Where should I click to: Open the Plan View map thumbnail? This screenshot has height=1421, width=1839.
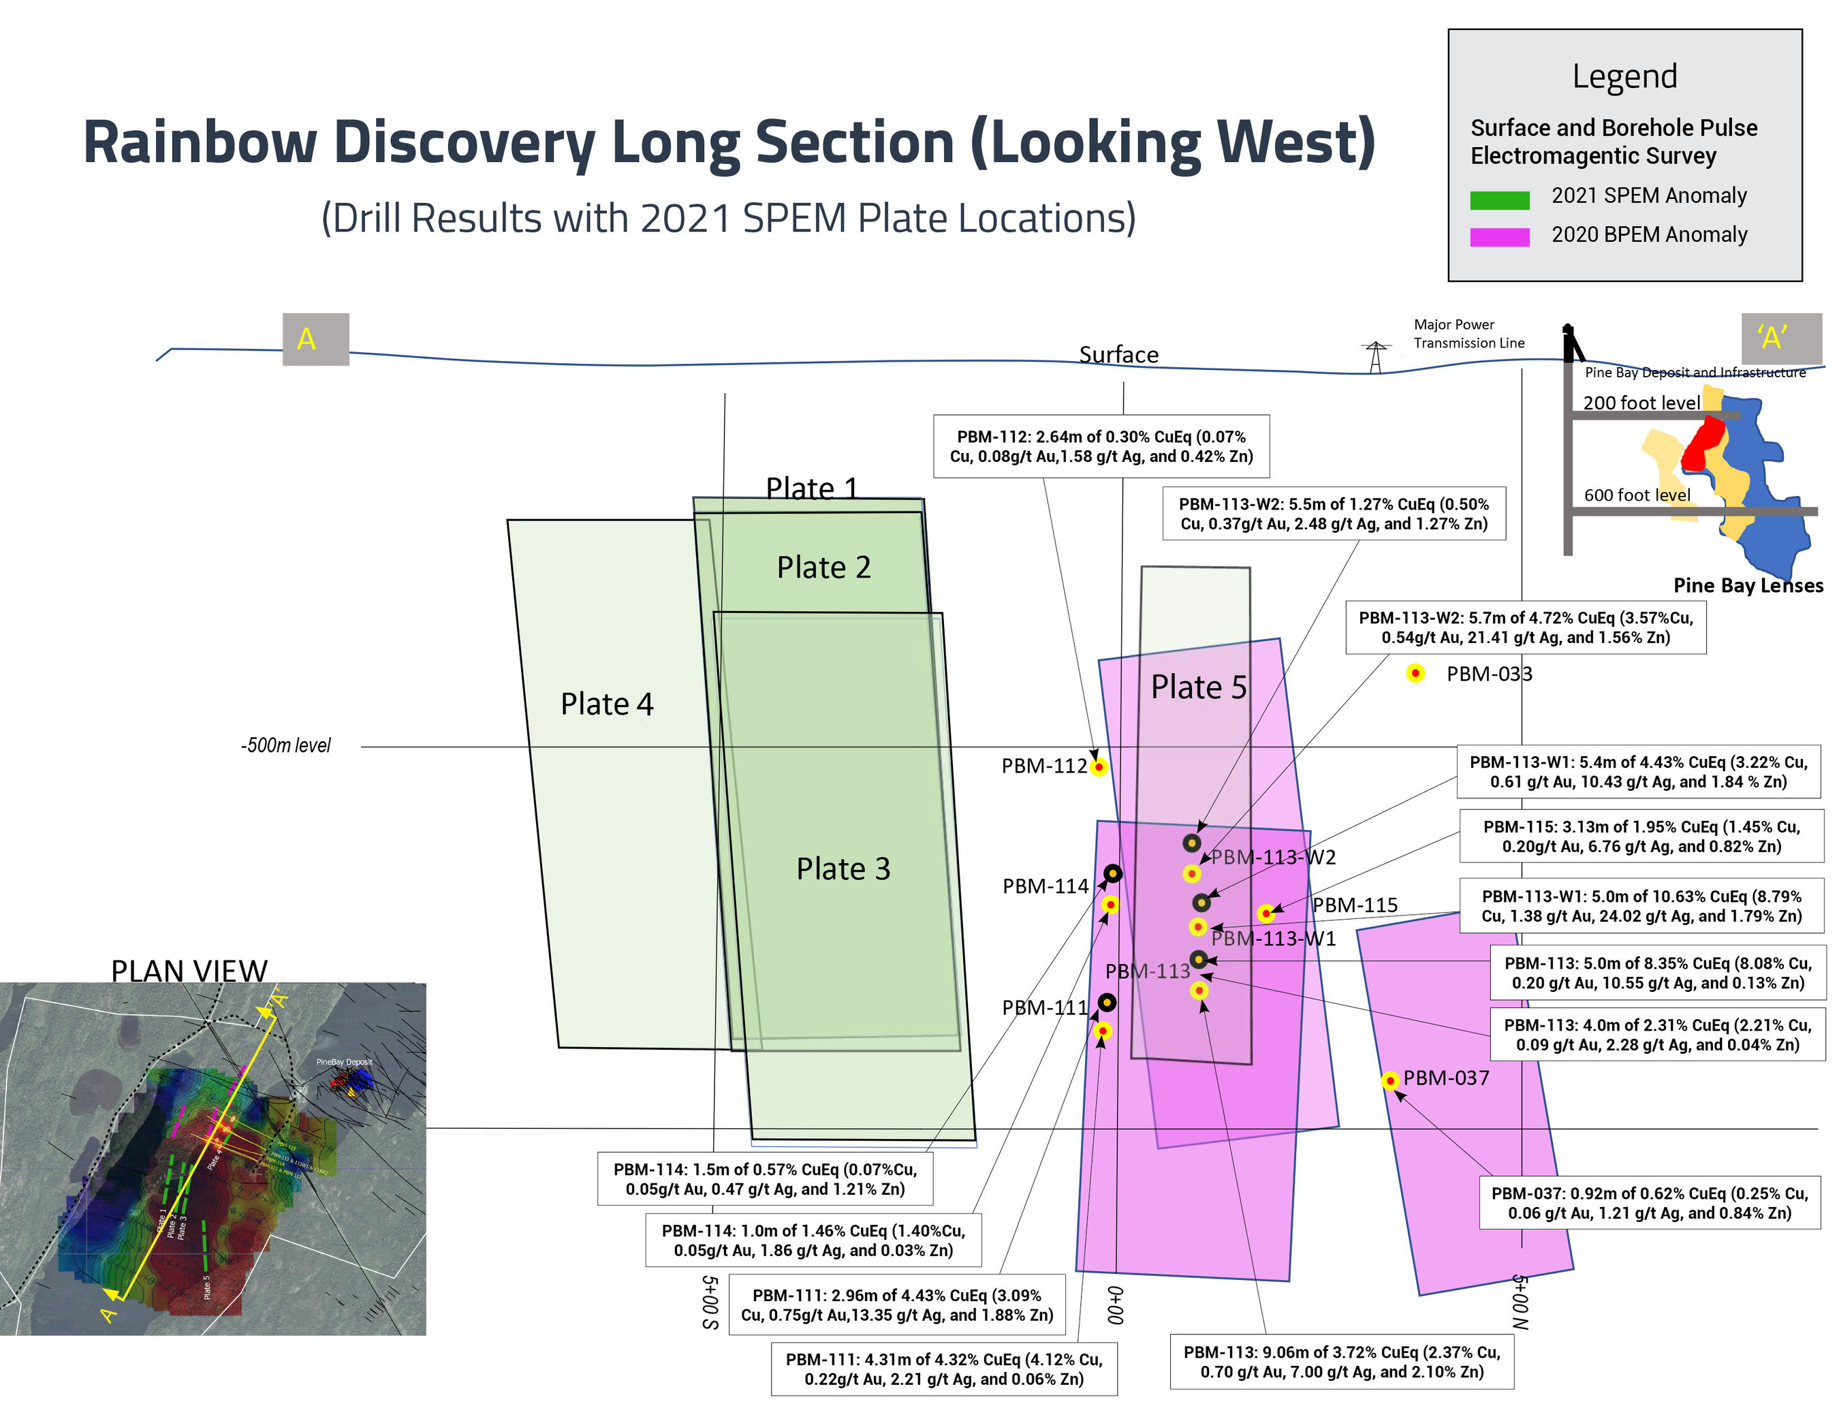click(x=213, y=1158)
